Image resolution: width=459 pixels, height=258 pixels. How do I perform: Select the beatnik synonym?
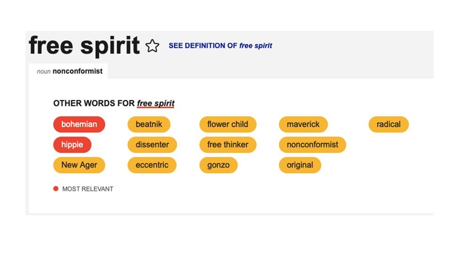pyautogui.click(x=149, y=124)
